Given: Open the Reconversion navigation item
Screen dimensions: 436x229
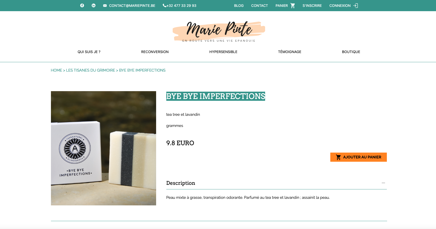Looking at the screenshot, I should click(x=155, y=52).
